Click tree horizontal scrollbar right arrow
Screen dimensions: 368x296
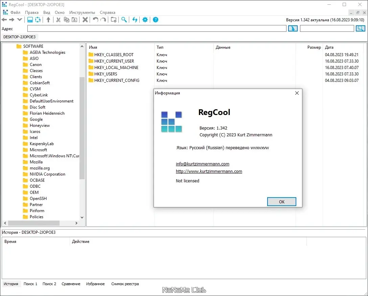(76, 223)
